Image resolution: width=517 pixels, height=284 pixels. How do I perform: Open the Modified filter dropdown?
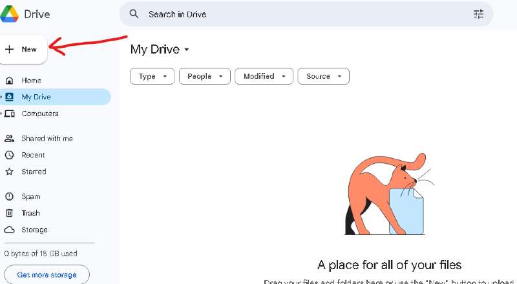(264, 76)
